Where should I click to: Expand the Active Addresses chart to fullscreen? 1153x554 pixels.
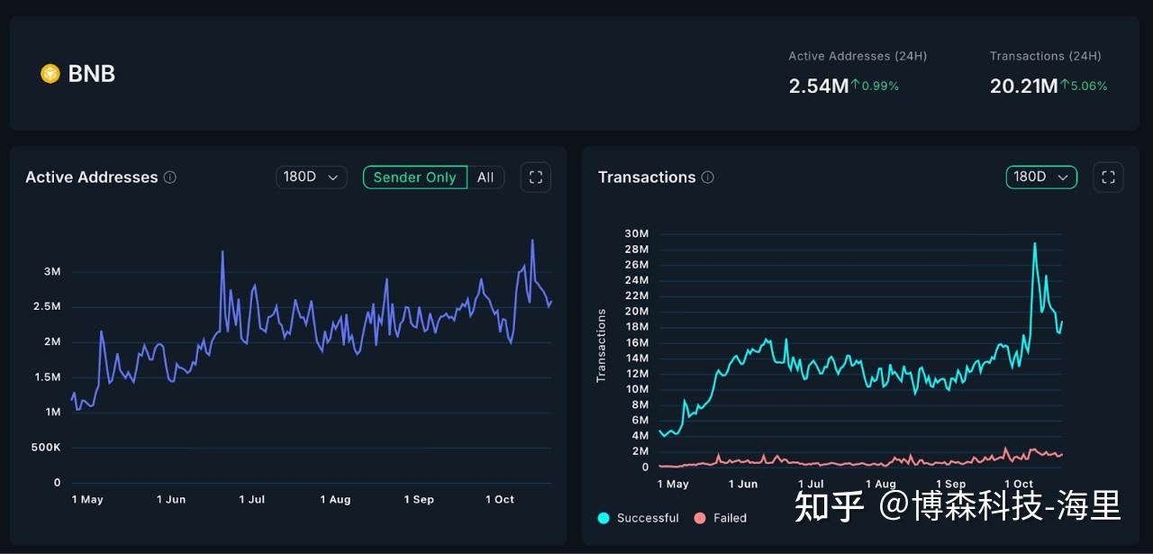coord(536,177)
